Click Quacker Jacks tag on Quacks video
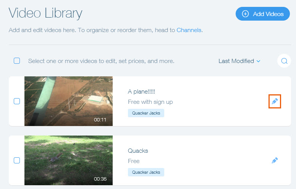The image size is (296, 189). tap(146, 172)
